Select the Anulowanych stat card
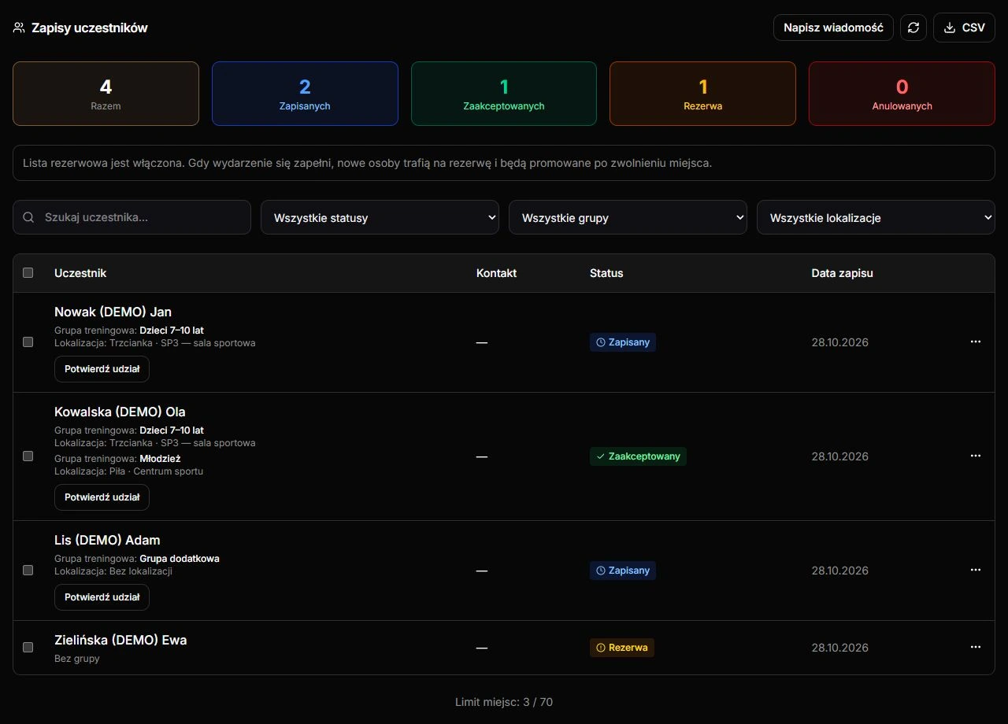 (x=902, y=94)
